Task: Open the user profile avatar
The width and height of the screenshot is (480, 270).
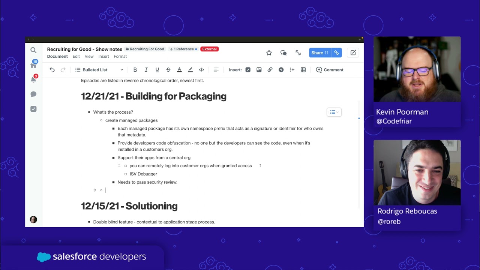Action: point(33,220)
